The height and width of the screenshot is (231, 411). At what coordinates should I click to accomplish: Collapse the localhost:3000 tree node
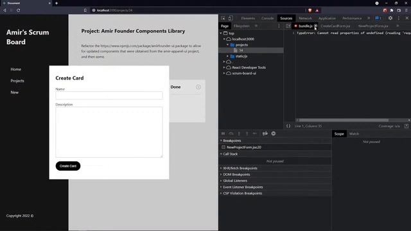tap(224, 39)
